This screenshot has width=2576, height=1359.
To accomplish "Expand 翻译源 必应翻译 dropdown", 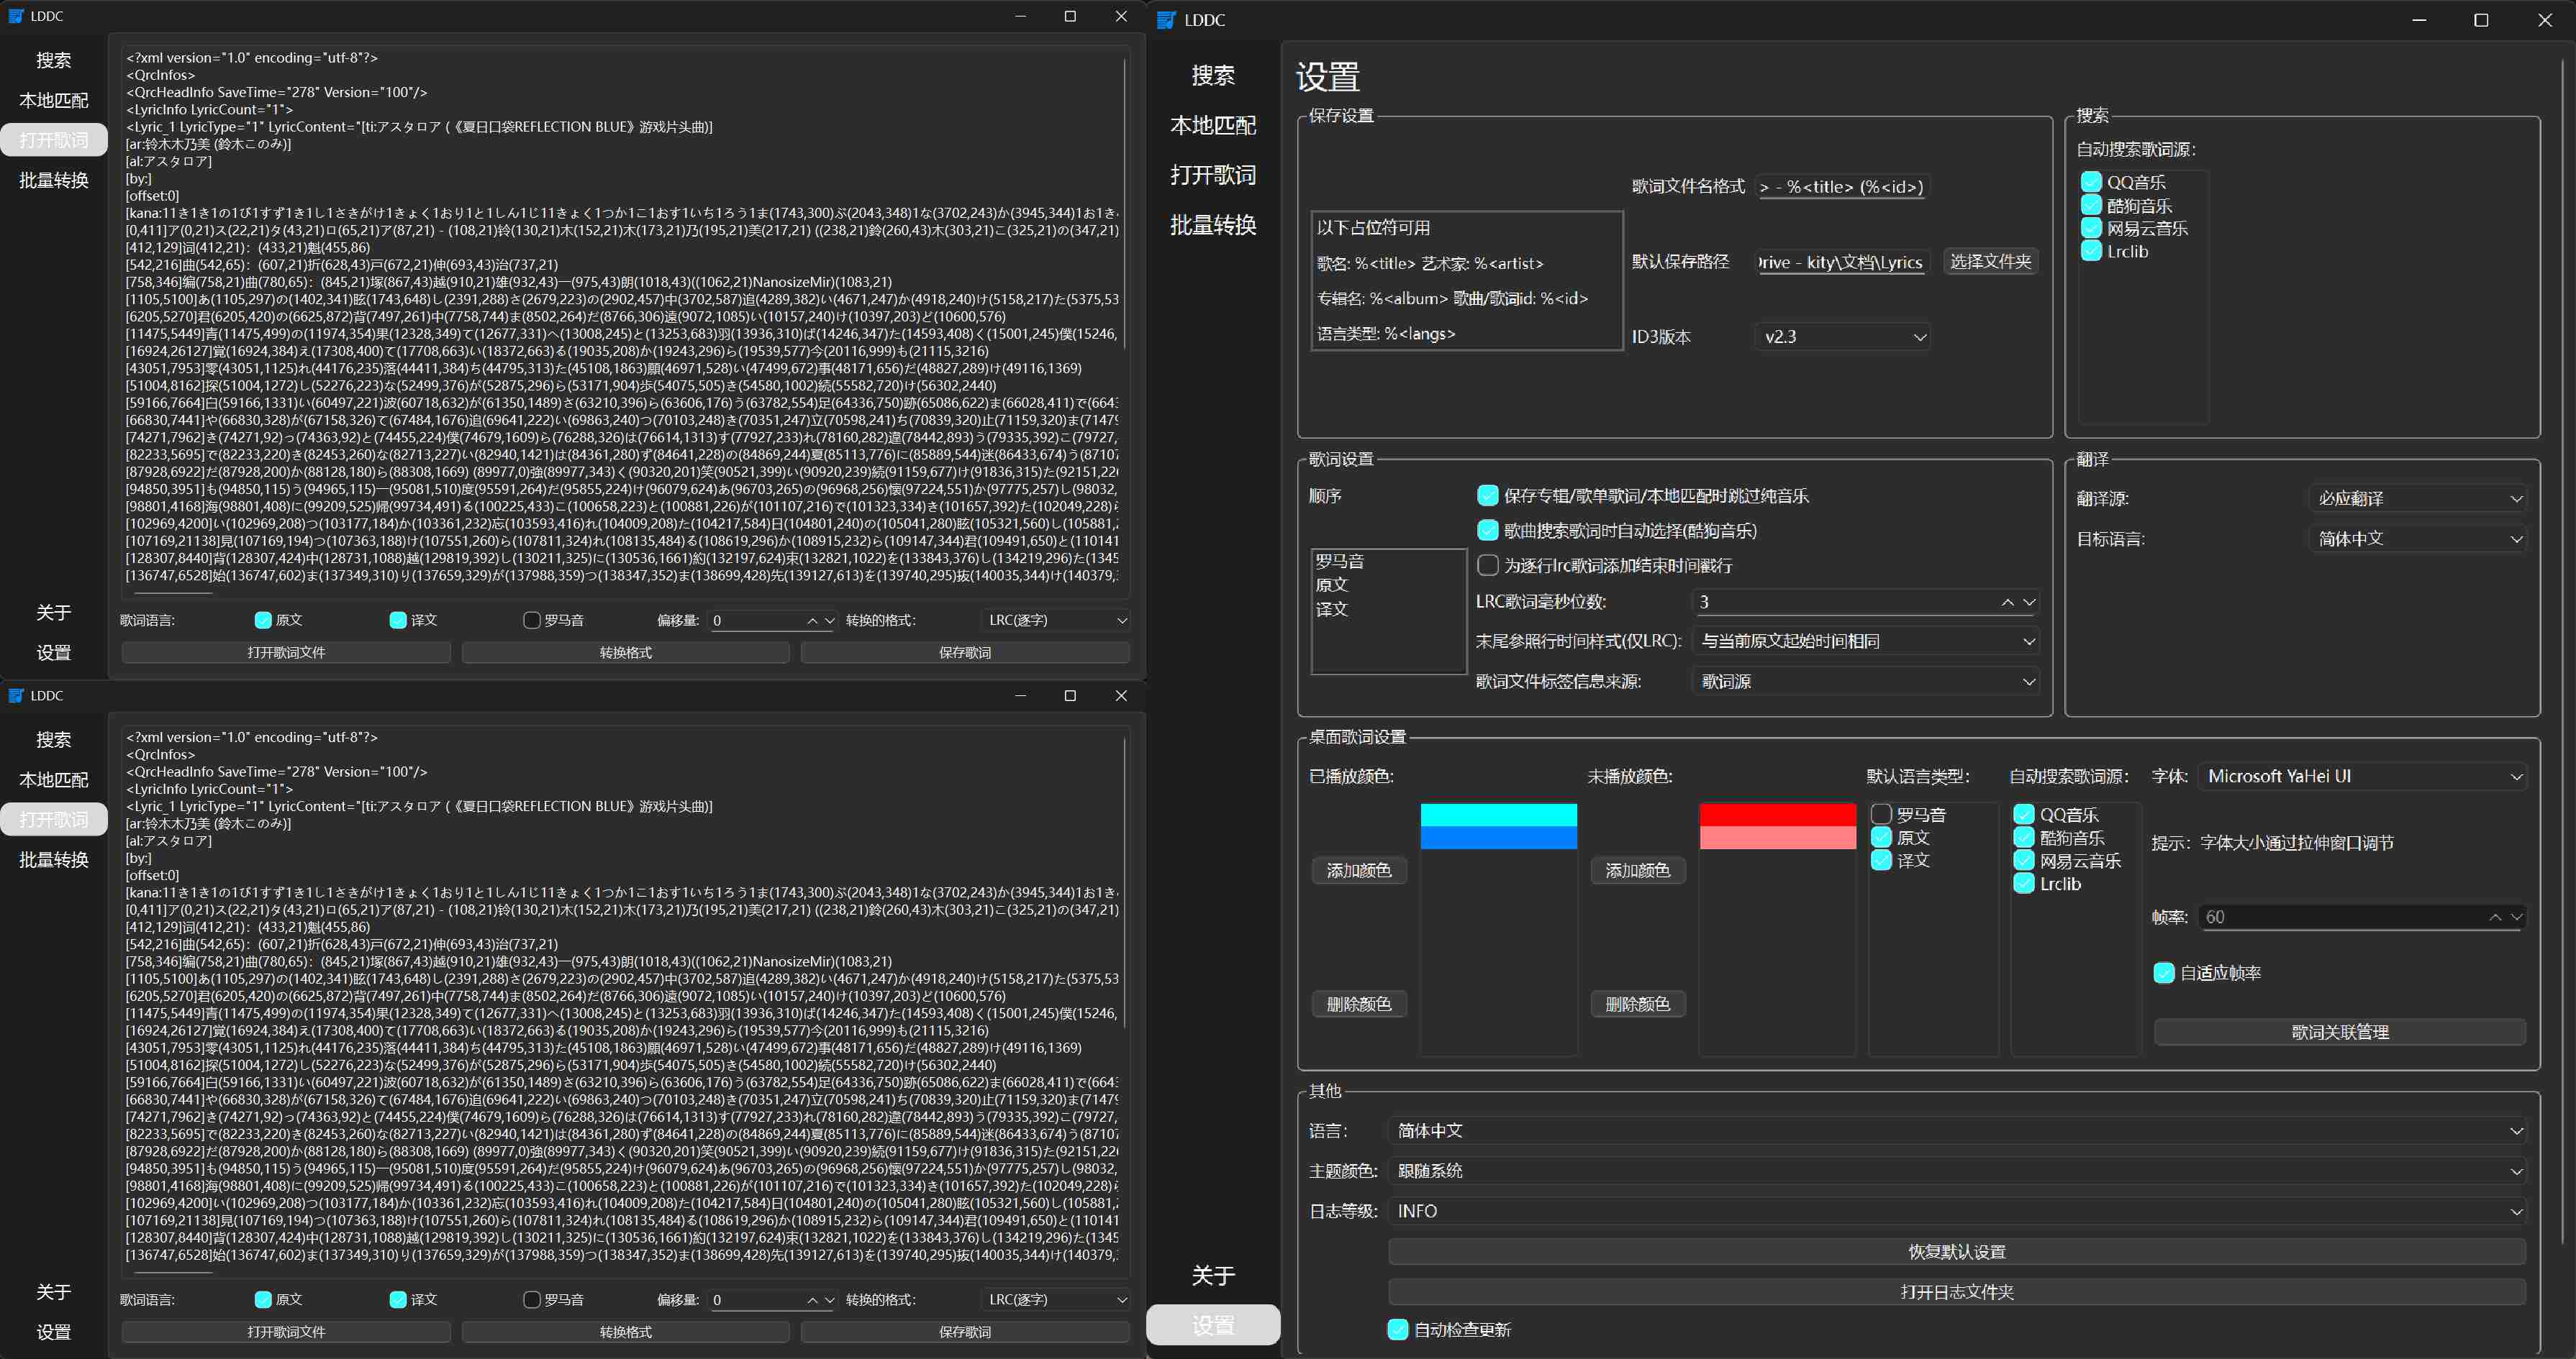I will [2418, 498].
